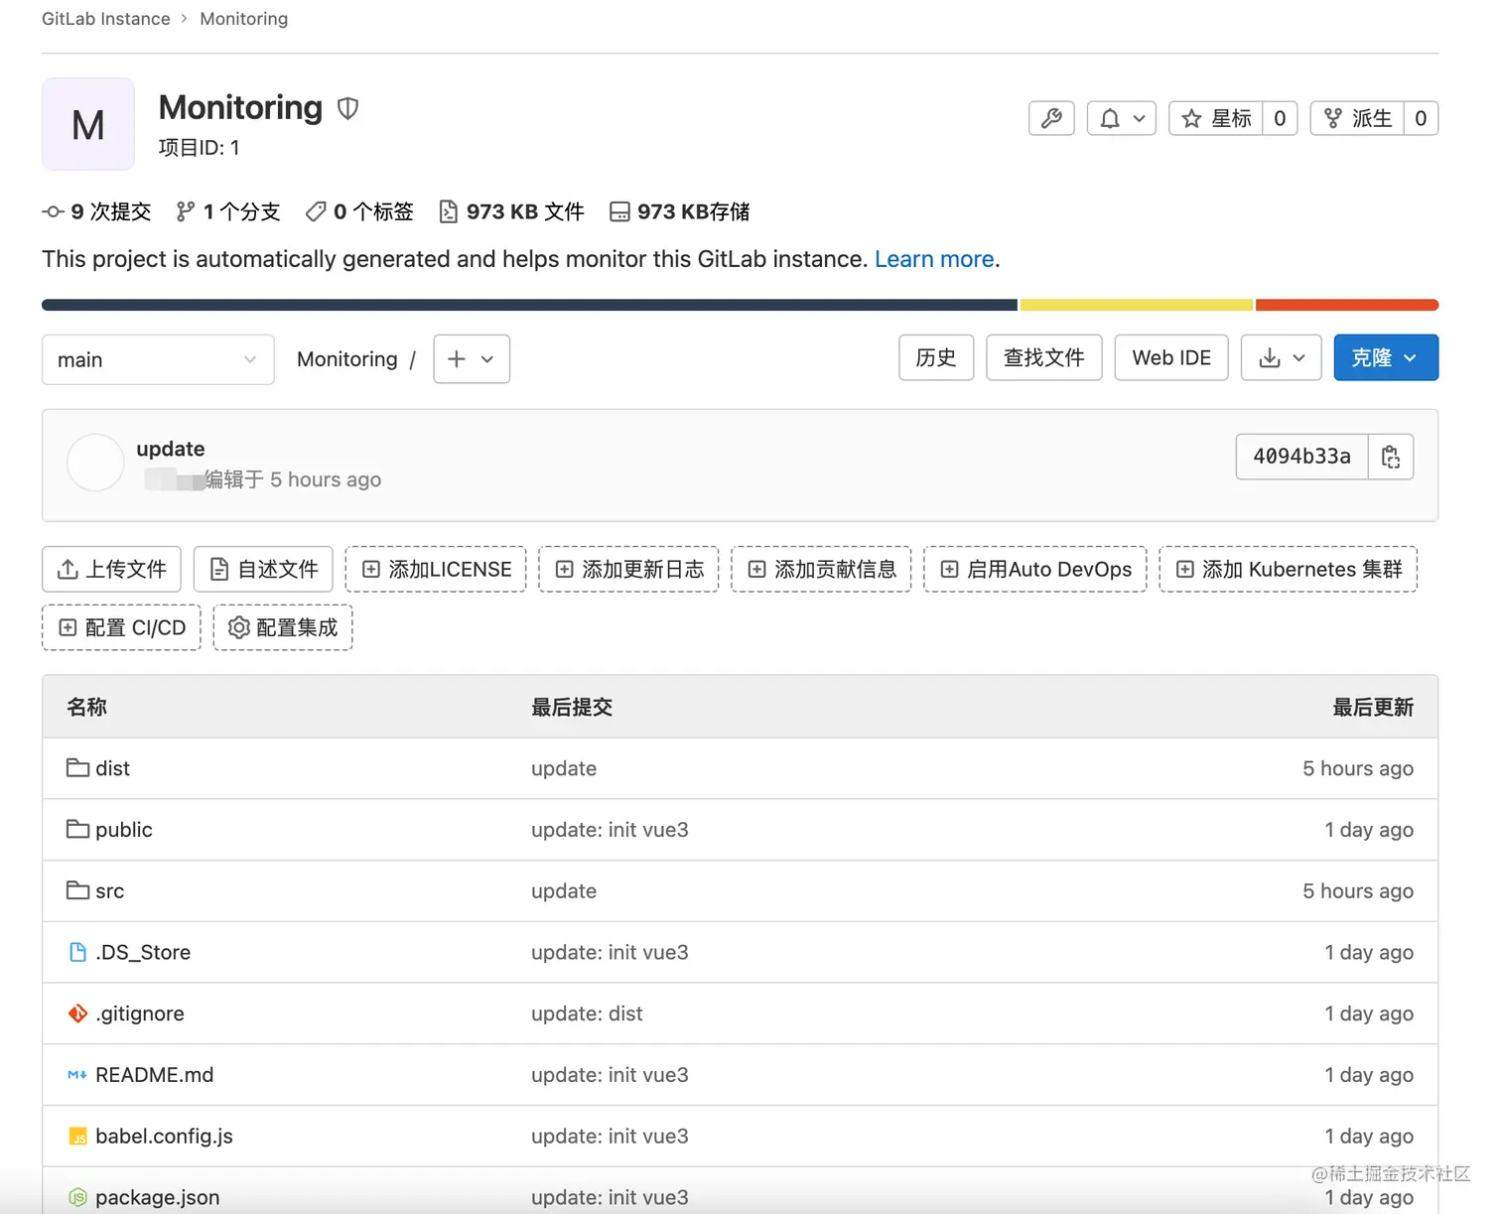Click the Monitoring project avatar
1501x1214 pixels.
pyautogui.click(x=88, y=124)
